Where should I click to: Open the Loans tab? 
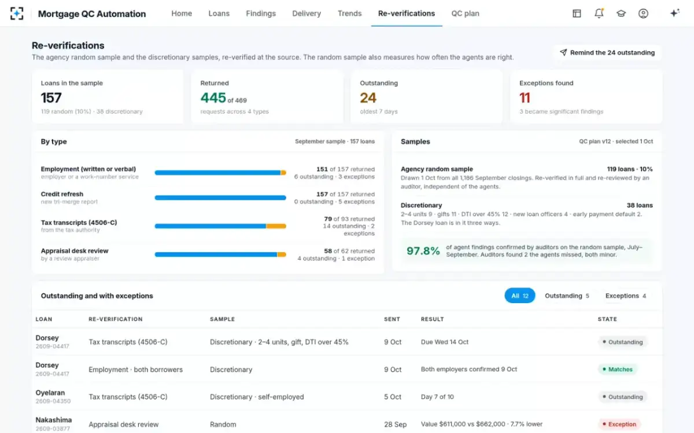tap(219, 13)
